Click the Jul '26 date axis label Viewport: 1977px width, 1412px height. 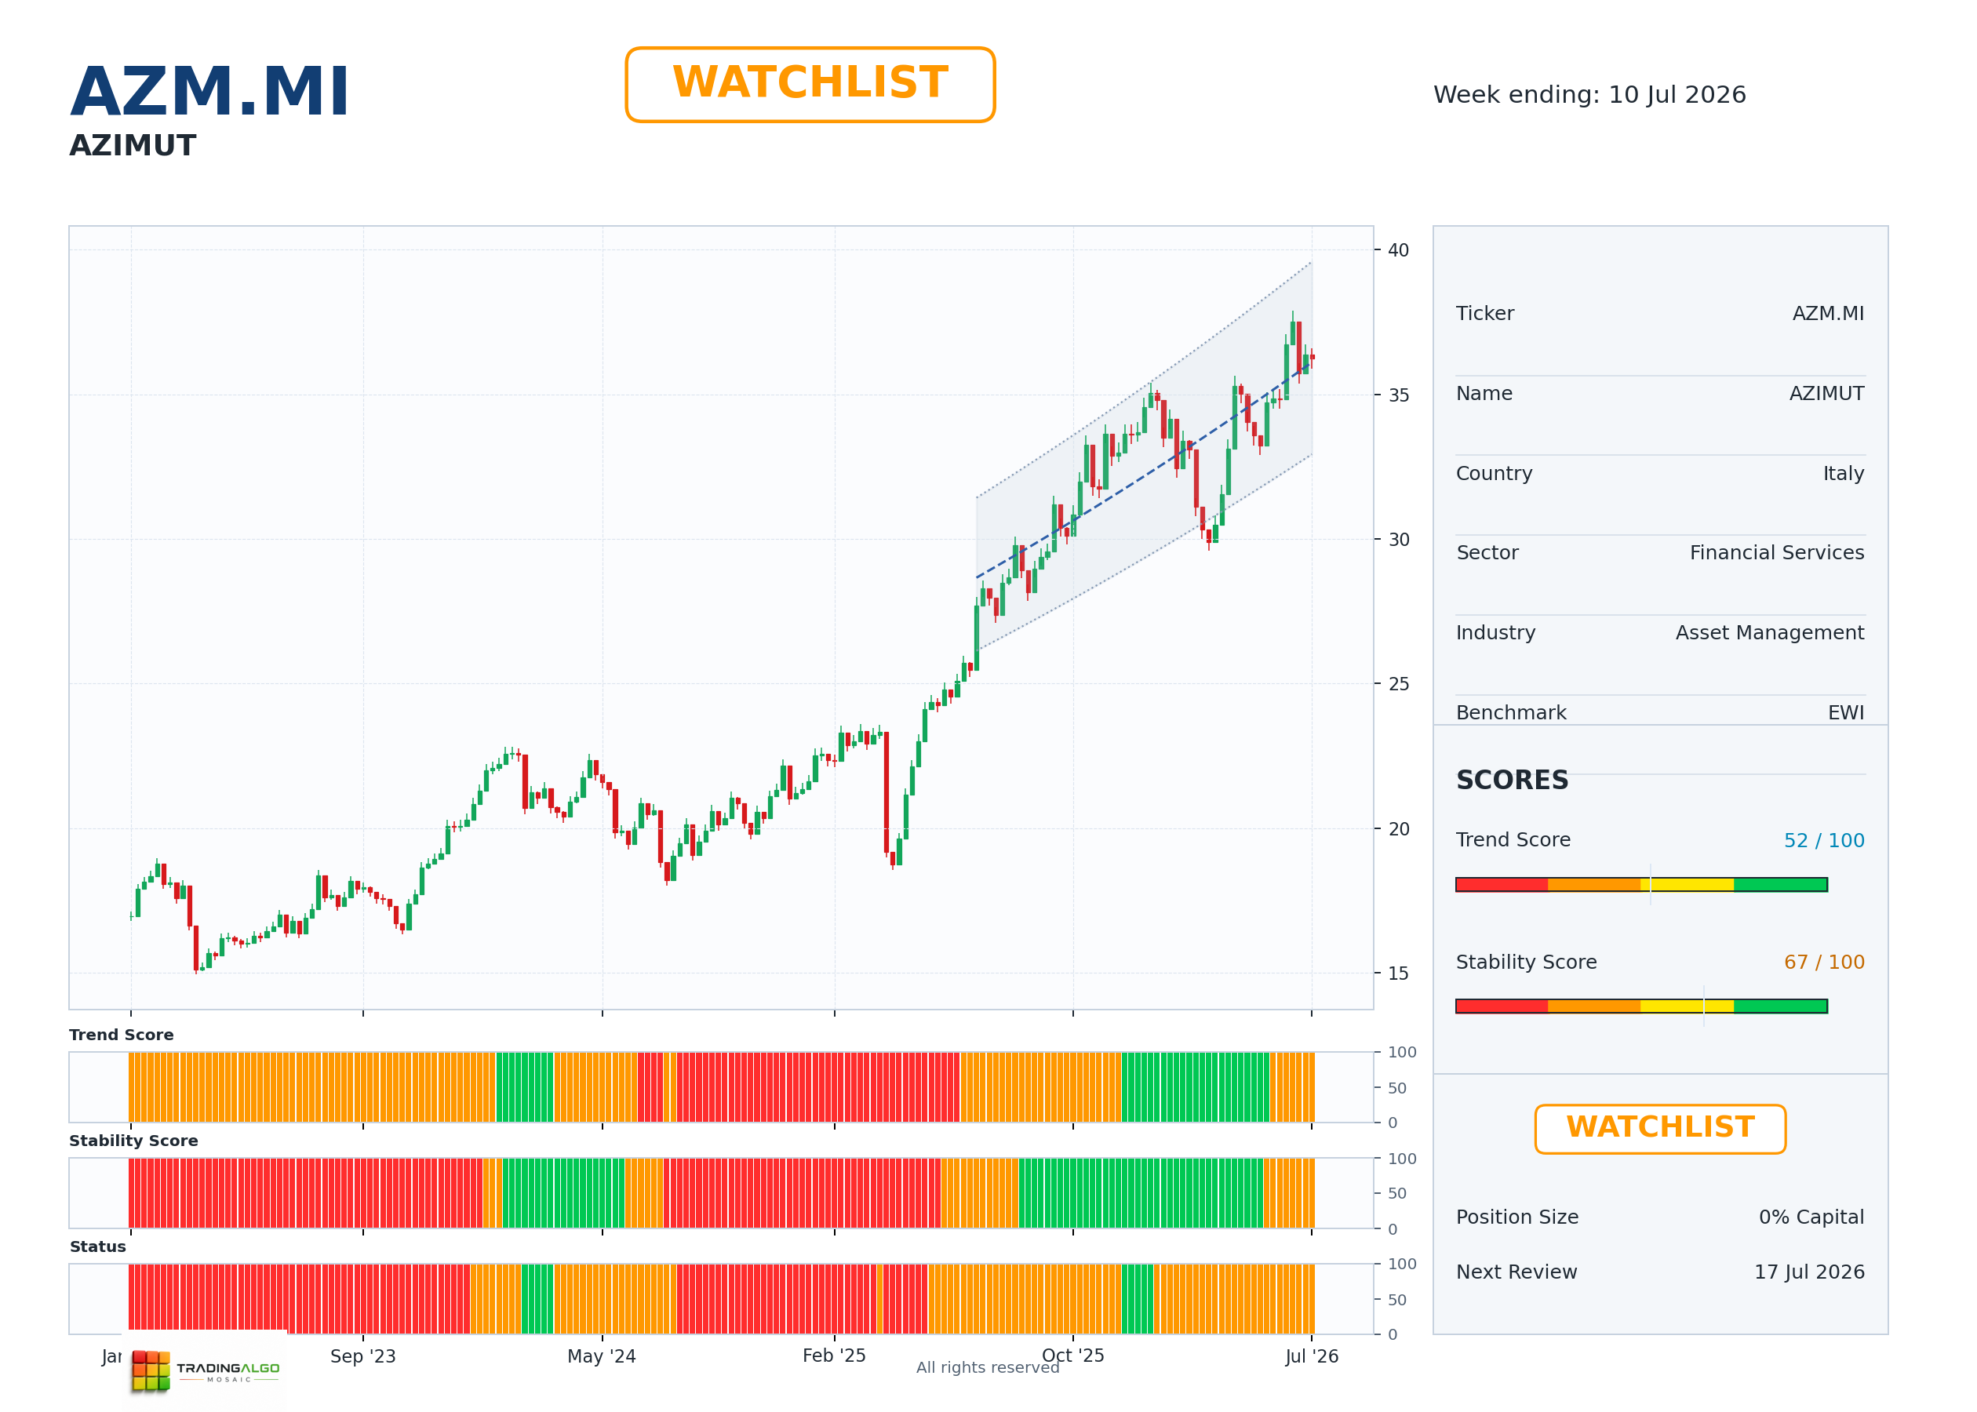click(x=1312, y=1356)
